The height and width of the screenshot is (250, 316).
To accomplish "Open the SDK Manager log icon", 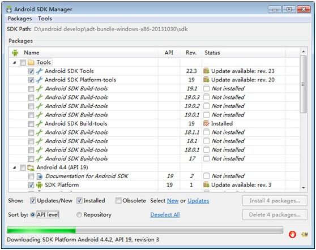I will coord(305,234).
